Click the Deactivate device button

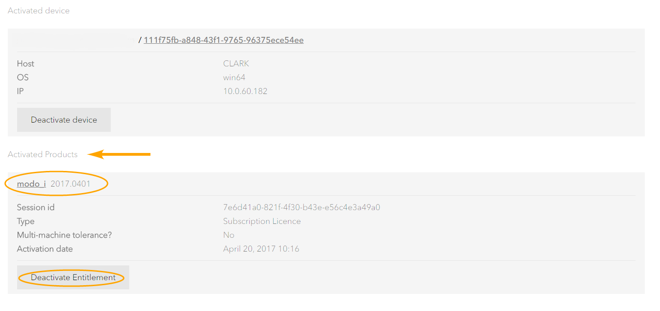[x=64, y=120]
